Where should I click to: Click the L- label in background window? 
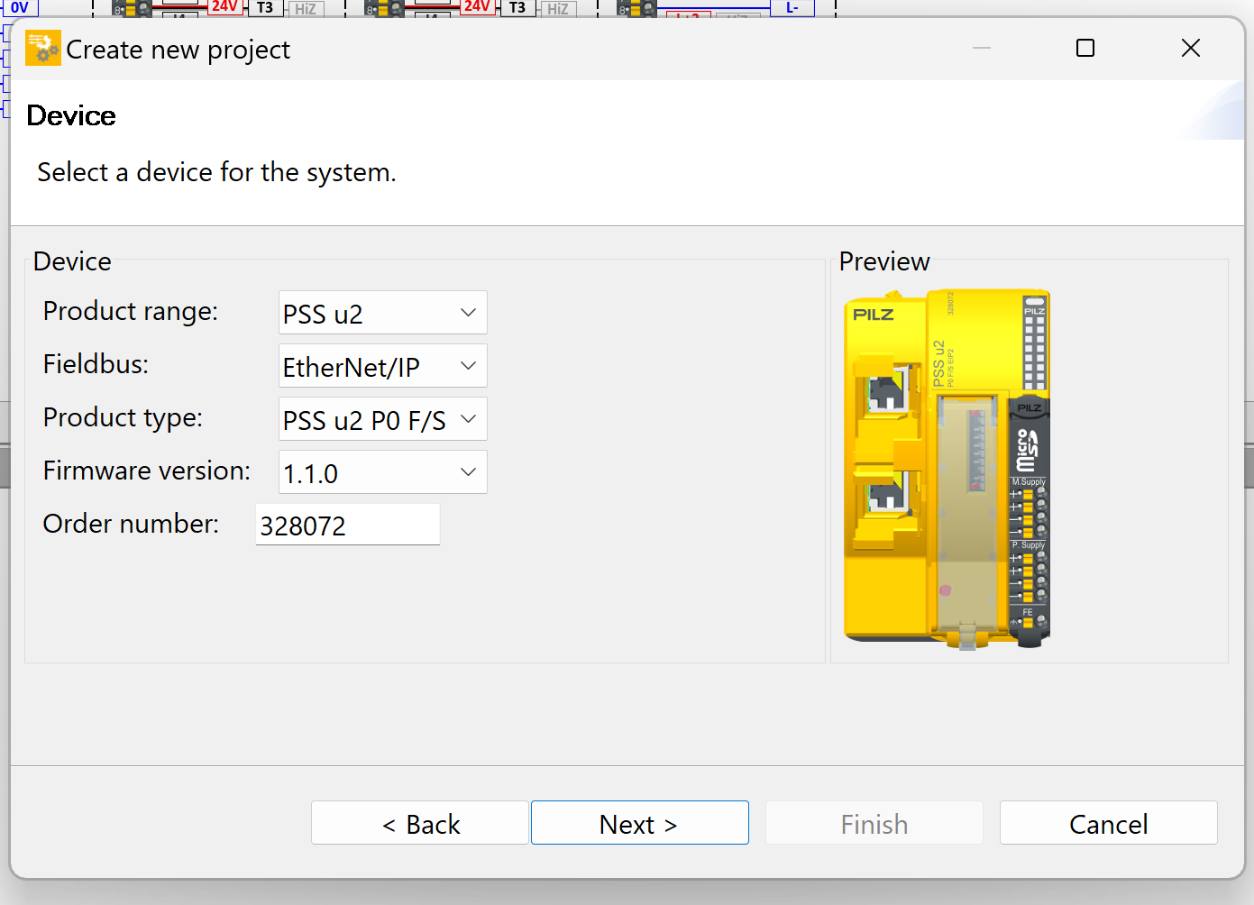point(792,7)
